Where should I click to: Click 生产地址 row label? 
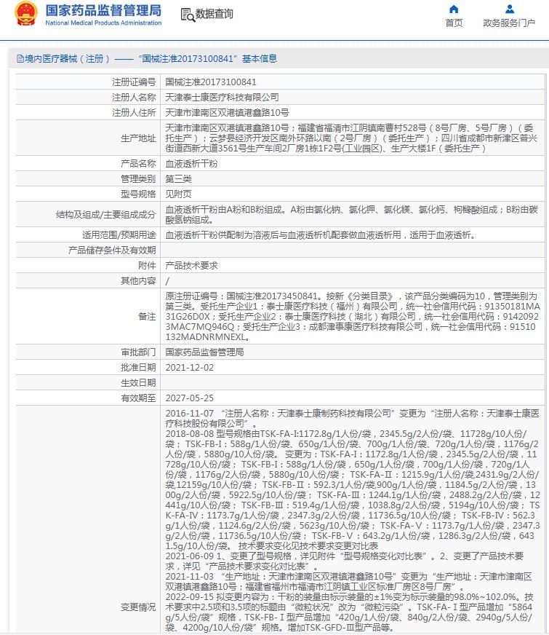click(x=138, y=138)
